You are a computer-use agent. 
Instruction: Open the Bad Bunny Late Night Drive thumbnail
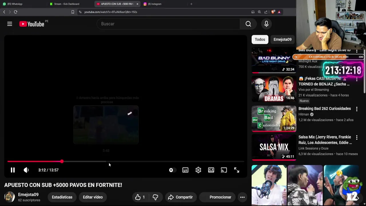click(x=274, y=60)
